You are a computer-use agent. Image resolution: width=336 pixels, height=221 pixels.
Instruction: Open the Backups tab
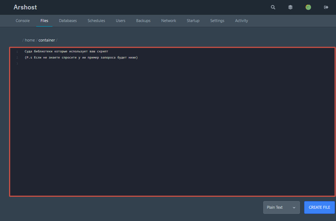click(x=143, y=21)
